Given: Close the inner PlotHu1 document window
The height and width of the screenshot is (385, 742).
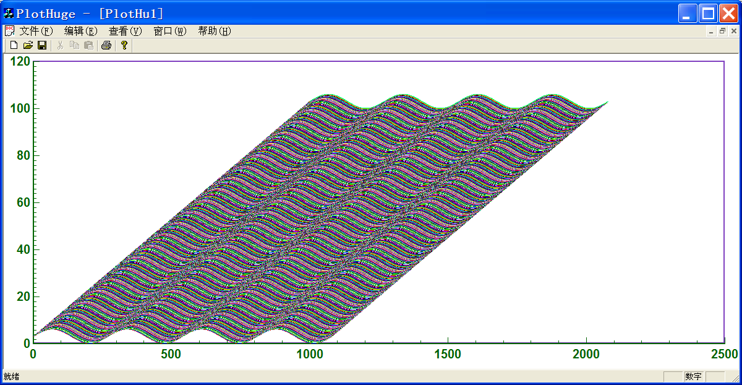Looking at the screenshot, I should point(733,31).
